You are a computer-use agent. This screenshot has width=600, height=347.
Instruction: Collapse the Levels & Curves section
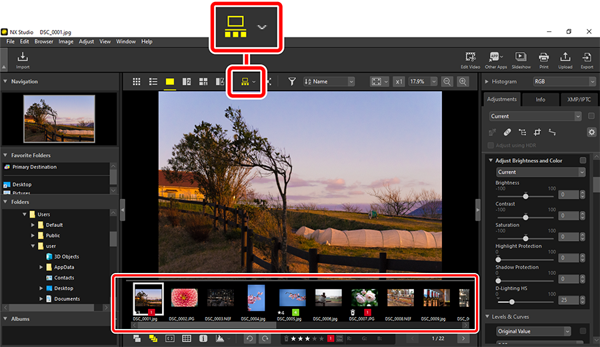click(x=487, y=316)
